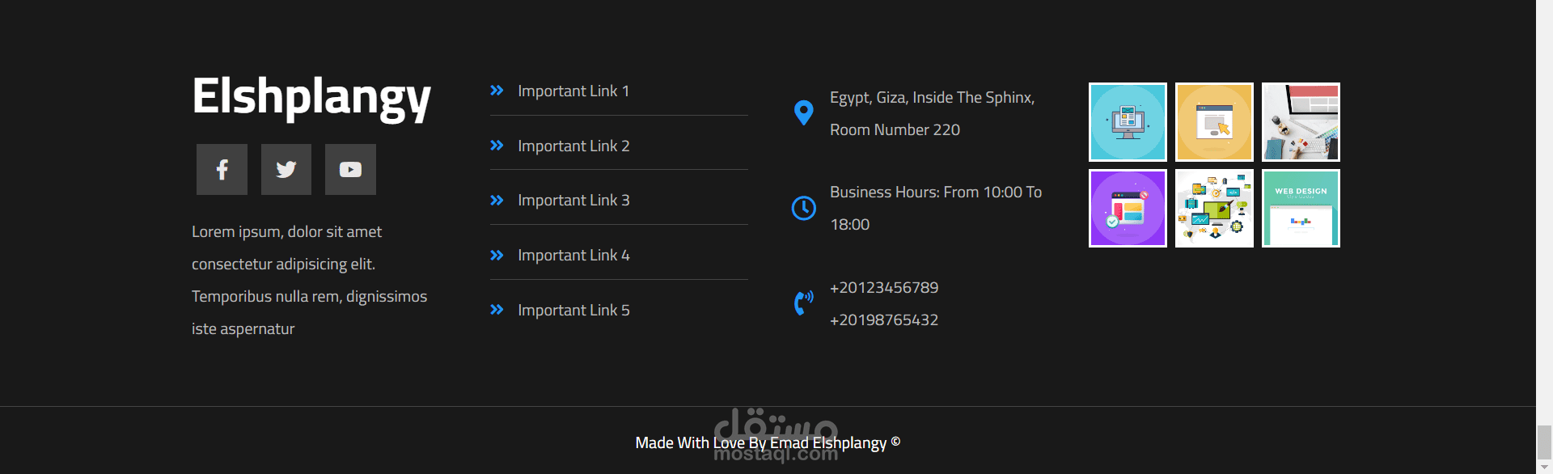Follow Important Link 3
Viewport: 1553px width, 474px height.
coord(573,201)
